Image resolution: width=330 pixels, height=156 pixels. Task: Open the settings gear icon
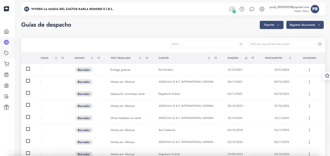point(262,9)
